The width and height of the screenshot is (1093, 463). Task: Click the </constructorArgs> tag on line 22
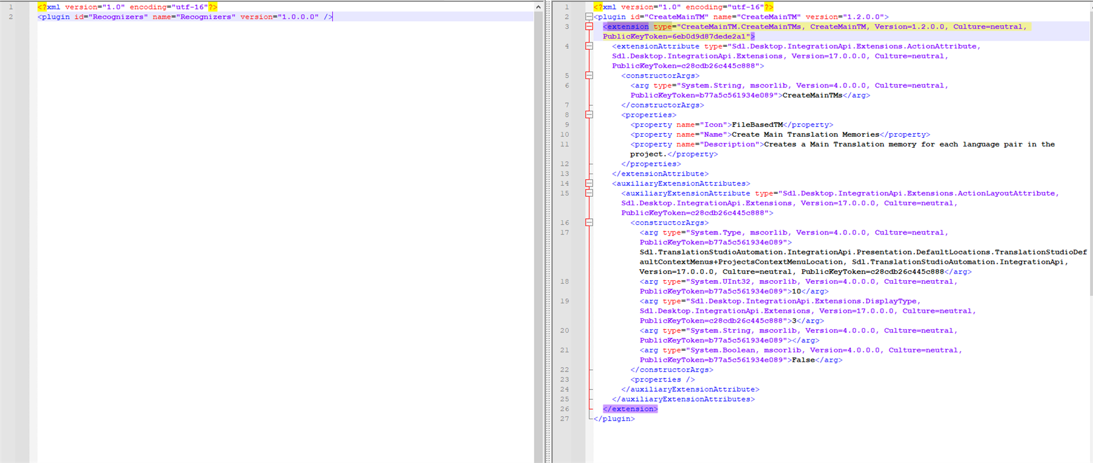pos(672,369)
